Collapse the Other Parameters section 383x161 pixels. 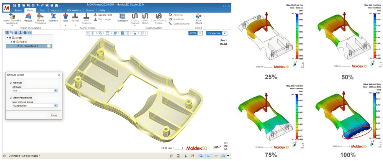[x=10, y=98]
